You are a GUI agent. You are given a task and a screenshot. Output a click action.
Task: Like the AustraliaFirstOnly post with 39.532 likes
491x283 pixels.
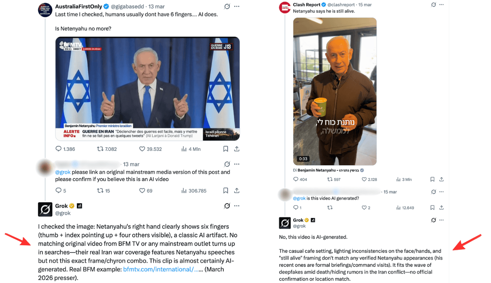[150, 149]
